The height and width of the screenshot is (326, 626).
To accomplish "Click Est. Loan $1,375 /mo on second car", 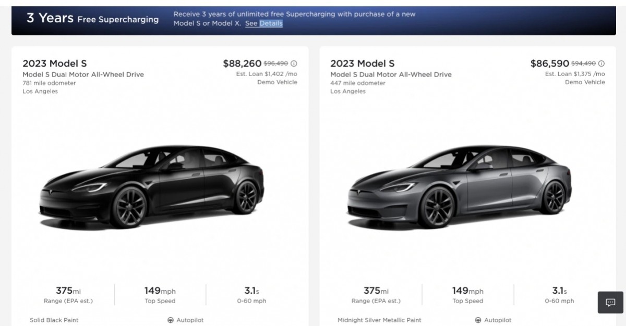I will pyautogui.click(x=574, y=73).
